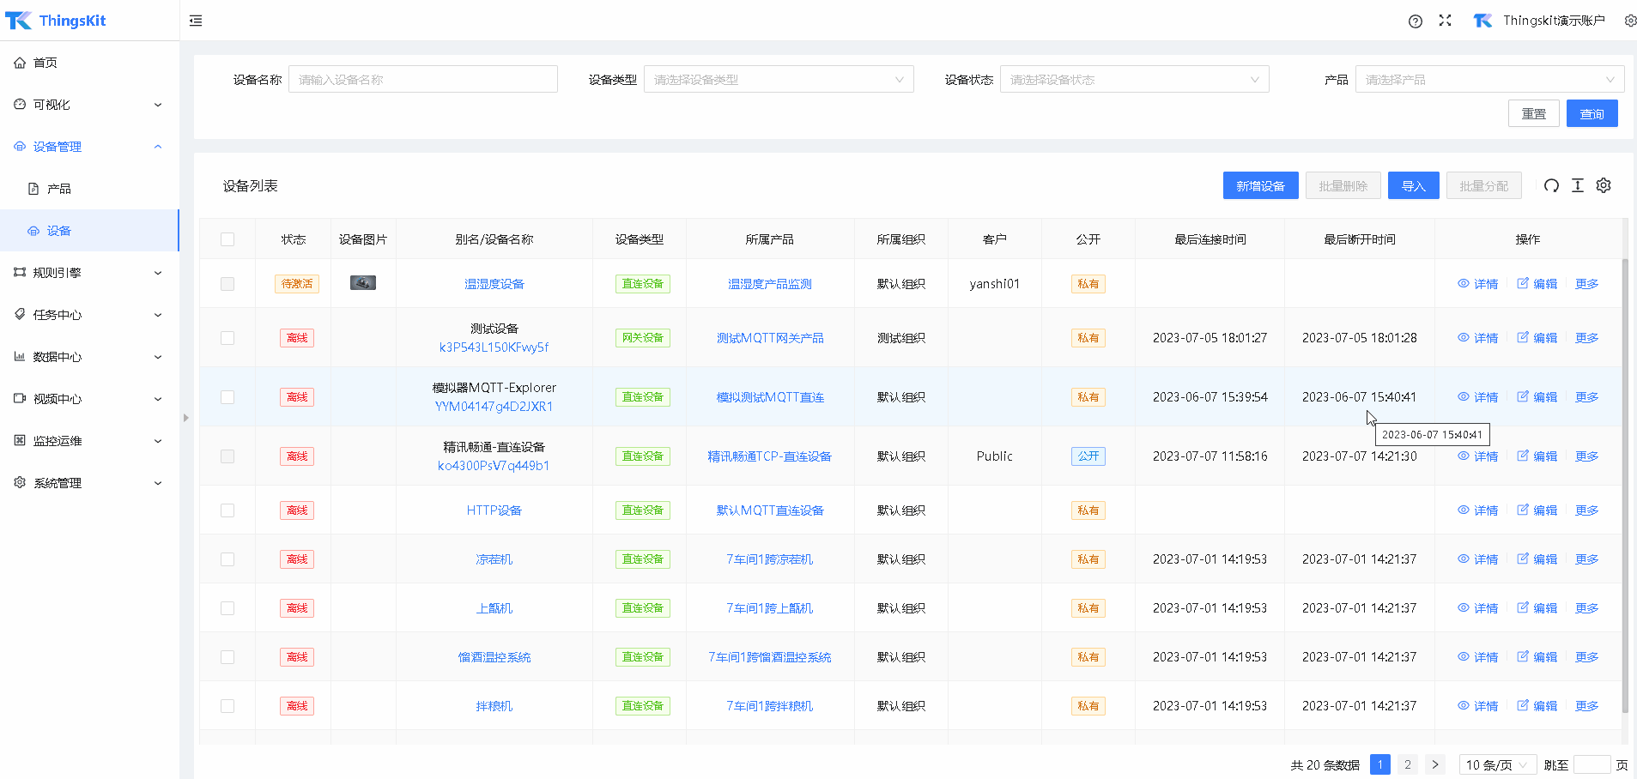Click the 产品 document icon in sidebar
Screen dimensions: 1637x779
33,189
